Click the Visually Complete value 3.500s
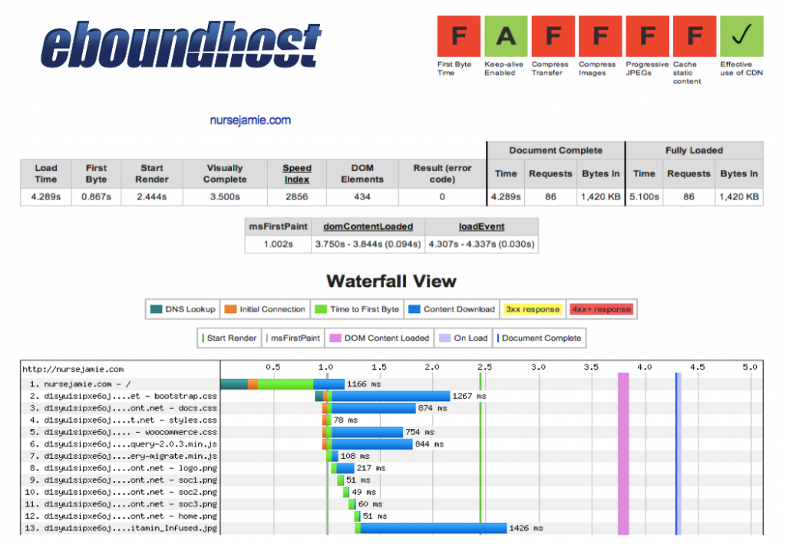Image resolution: width=786 pixels, height=544 pixels. 225,197
